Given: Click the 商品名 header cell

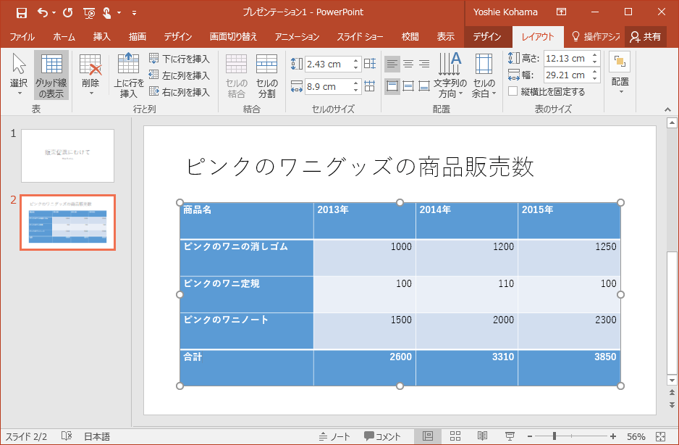Looking at the screenshot, I should [247, 221].
